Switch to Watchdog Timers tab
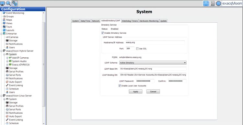This screenshot has width=243, height=125. coord(130,21)
